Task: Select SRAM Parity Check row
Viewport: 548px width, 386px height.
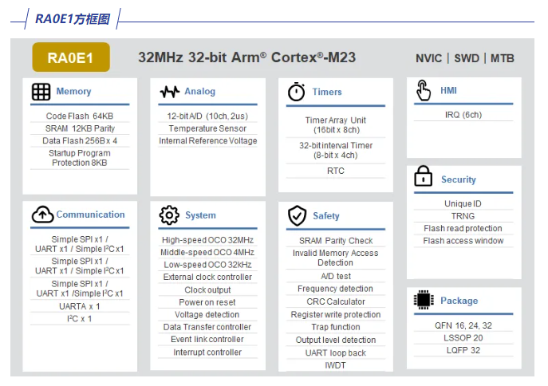Action: tap(336, 241)
